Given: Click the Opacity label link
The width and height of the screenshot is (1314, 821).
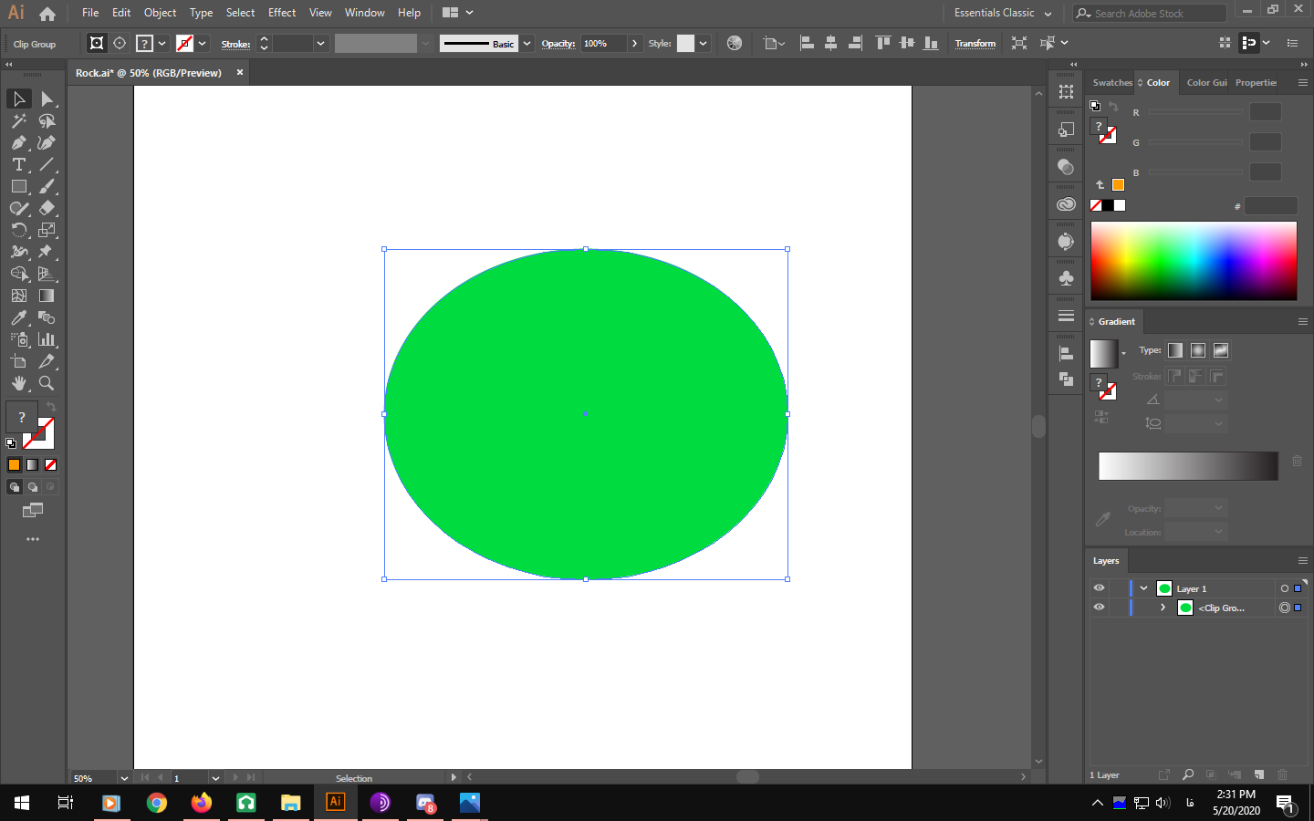Looking at the screenshot, I should 558,43.
